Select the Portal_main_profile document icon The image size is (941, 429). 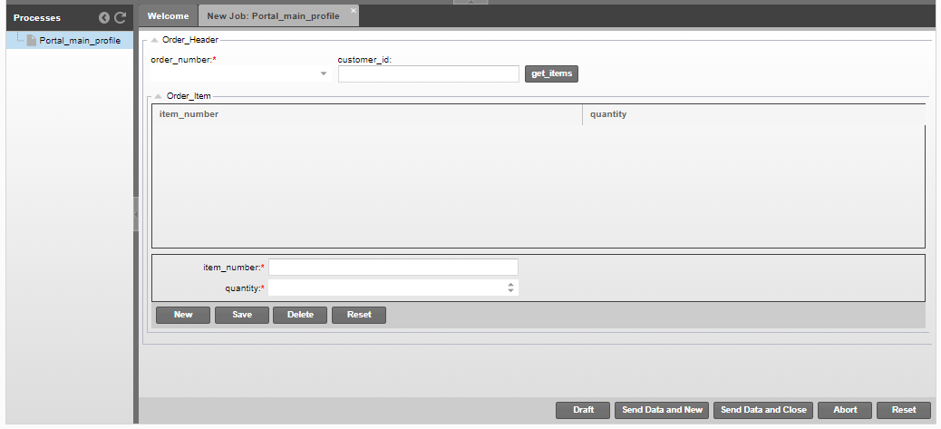pyautogui.click(x=31, y=40)
